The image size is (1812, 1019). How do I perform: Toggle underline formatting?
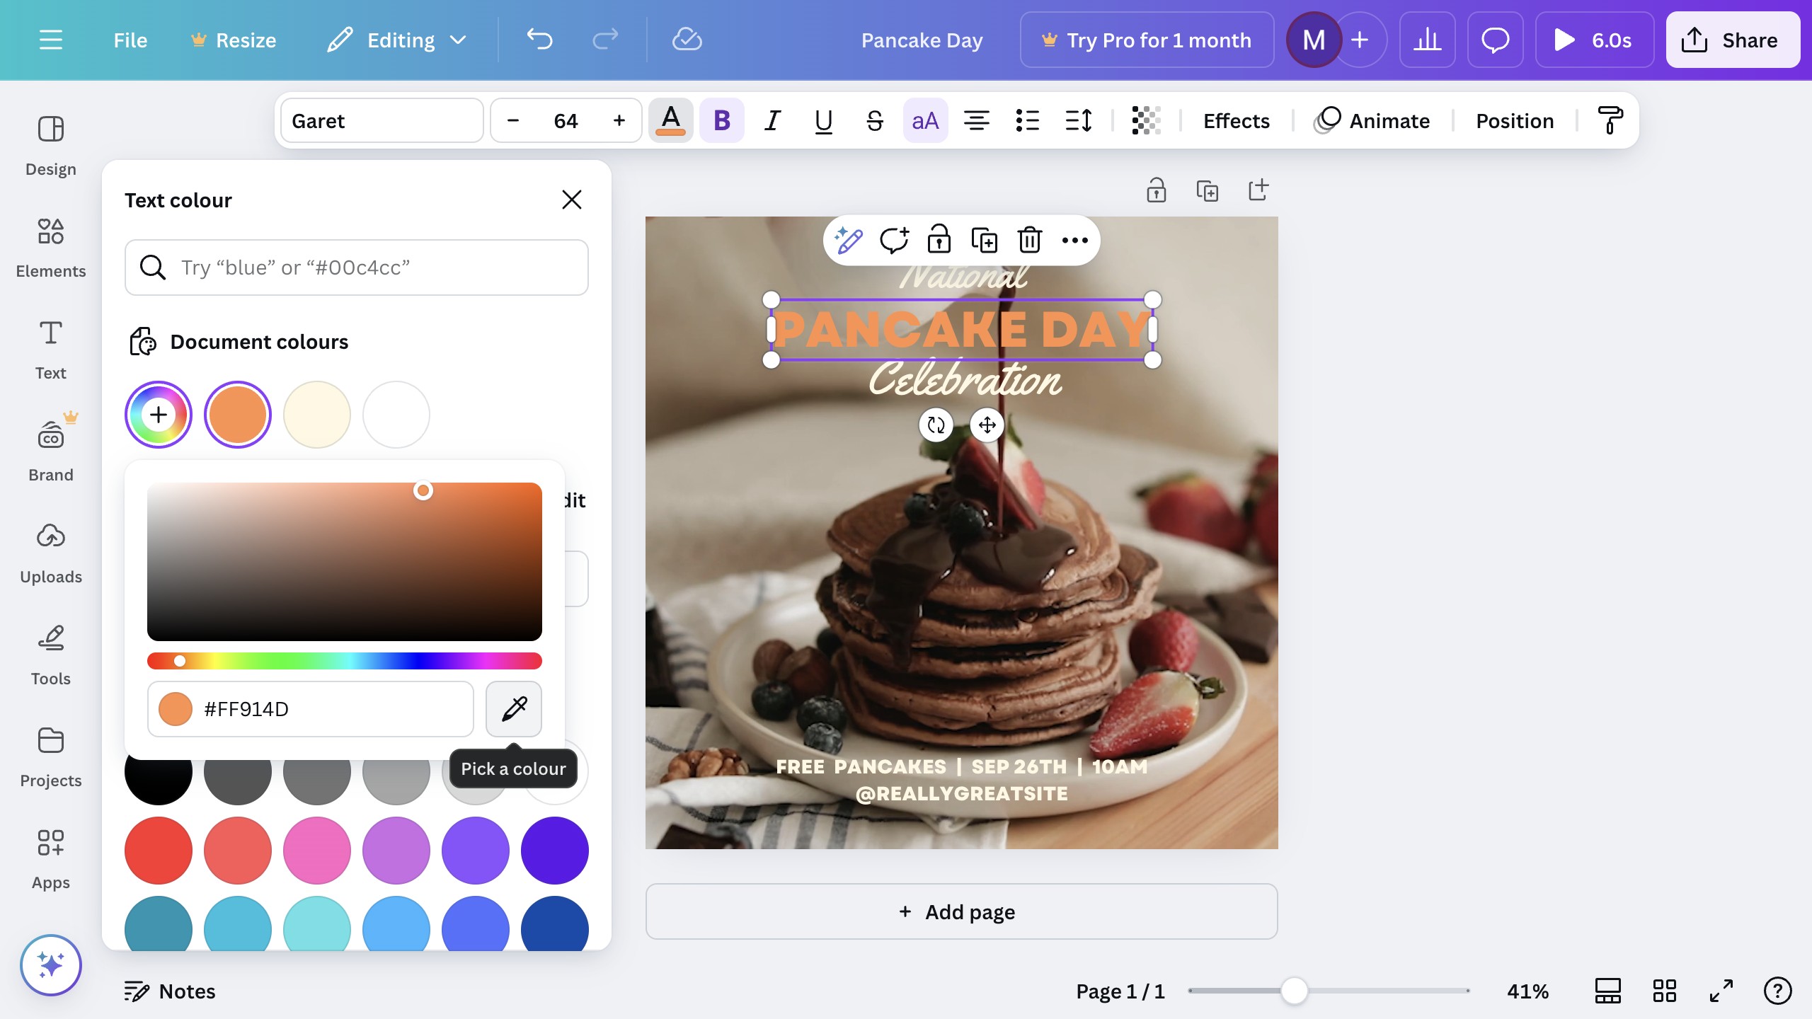(824, 121)
